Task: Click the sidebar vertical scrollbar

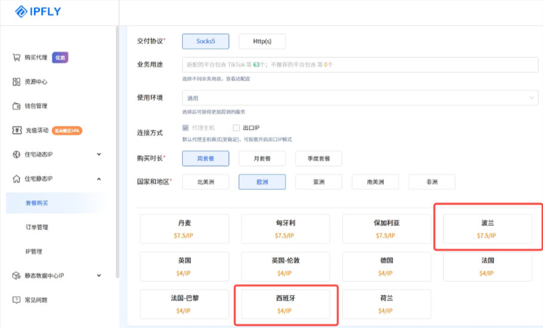Action: point(118,152)
